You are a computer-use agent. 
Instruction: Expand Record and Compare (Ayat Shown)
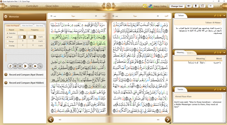coord(6,75)
